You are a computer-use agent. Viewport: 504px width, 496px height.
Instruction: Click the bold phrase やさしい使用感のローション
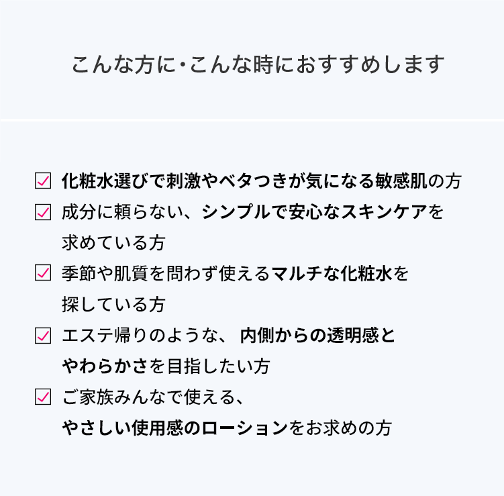click(175, 428)
